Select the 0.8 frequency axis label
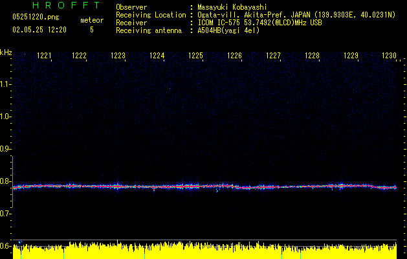407x259 pixels. (x=6, y=182)
